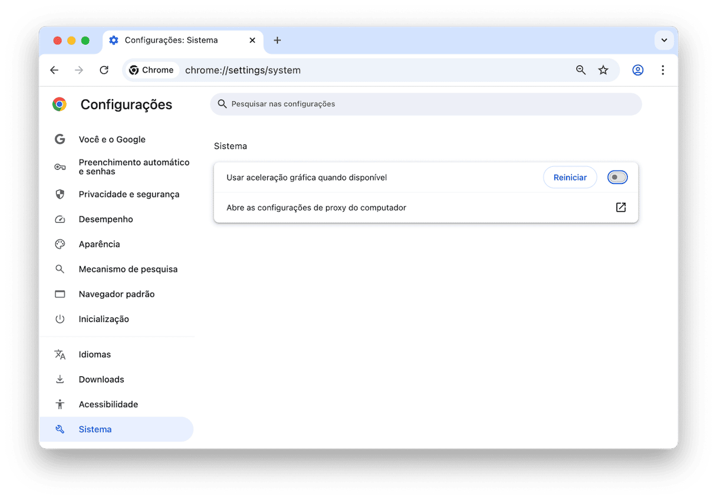
Task: Click the Google G icon in sidebar
Action: [60, 139]
